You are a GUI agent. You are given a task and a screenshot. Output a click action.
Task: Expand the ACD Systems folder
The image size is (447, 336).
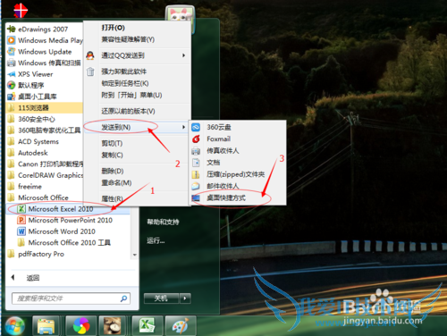(33, 141)
